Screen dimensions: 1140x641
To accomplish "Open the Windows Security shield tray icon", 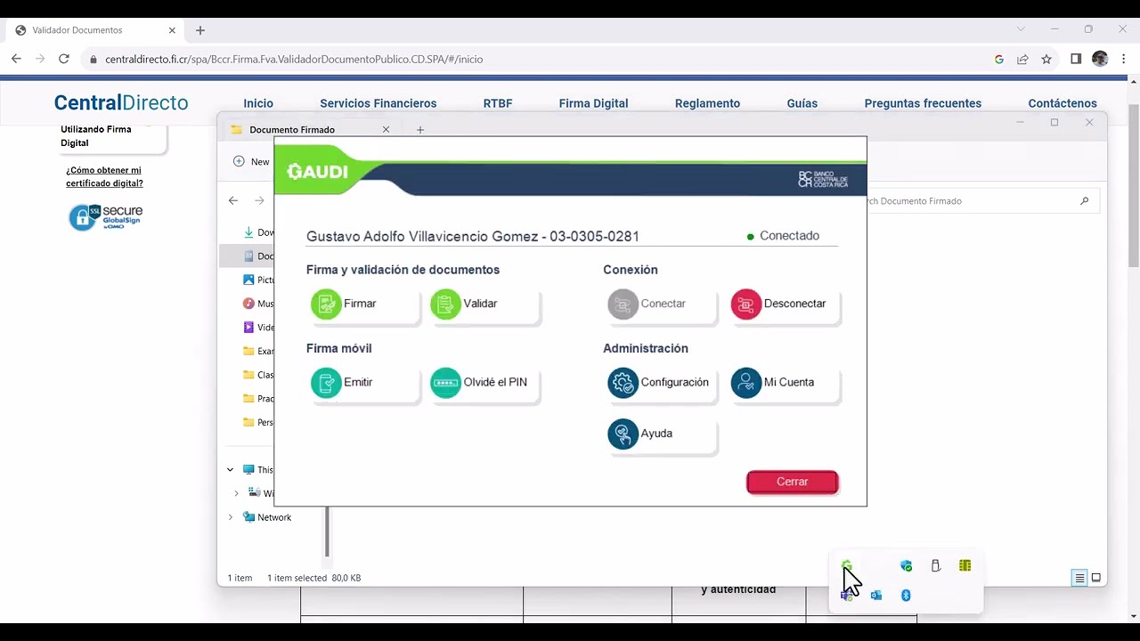I will pyautogui.click(x=906, y=566).
